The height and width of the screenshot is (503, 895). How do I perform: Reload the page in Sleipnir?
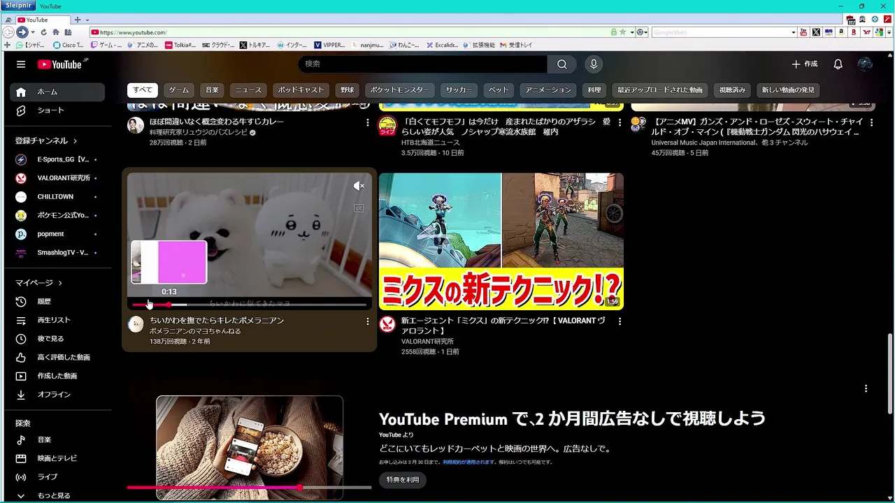click(x=43, y=32)
